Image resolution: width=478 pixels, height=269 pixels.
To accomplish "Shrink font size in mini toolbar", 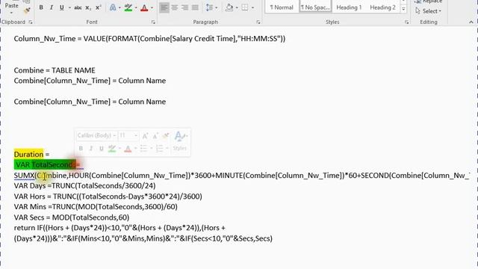I will coord(155,136).
